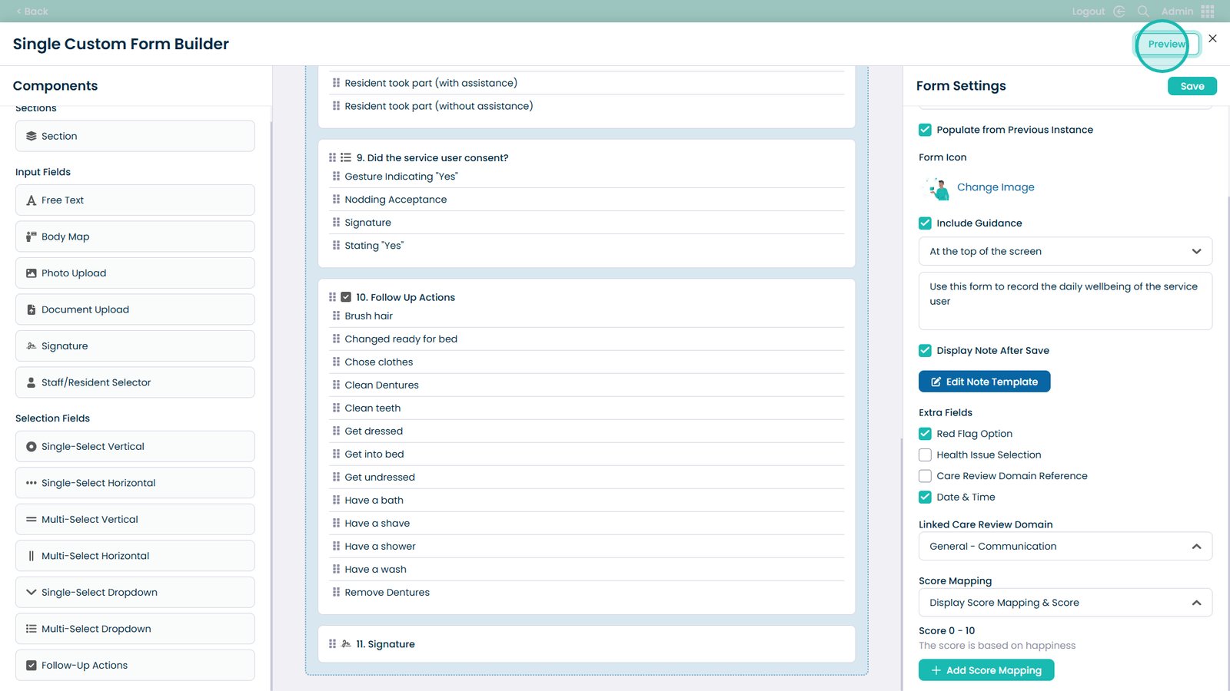Viewport: 1230px width, 691px height.
Task: Click handle next to Clean Dentures option
Action: click(x=336, y=385)
